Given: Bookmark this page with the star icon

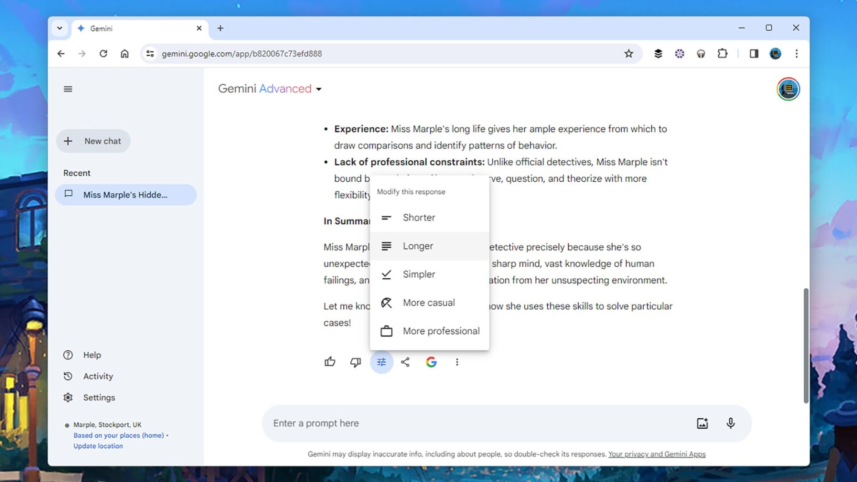Looking at the screenshot, I should pyautogui.click(x=628, y=54).
